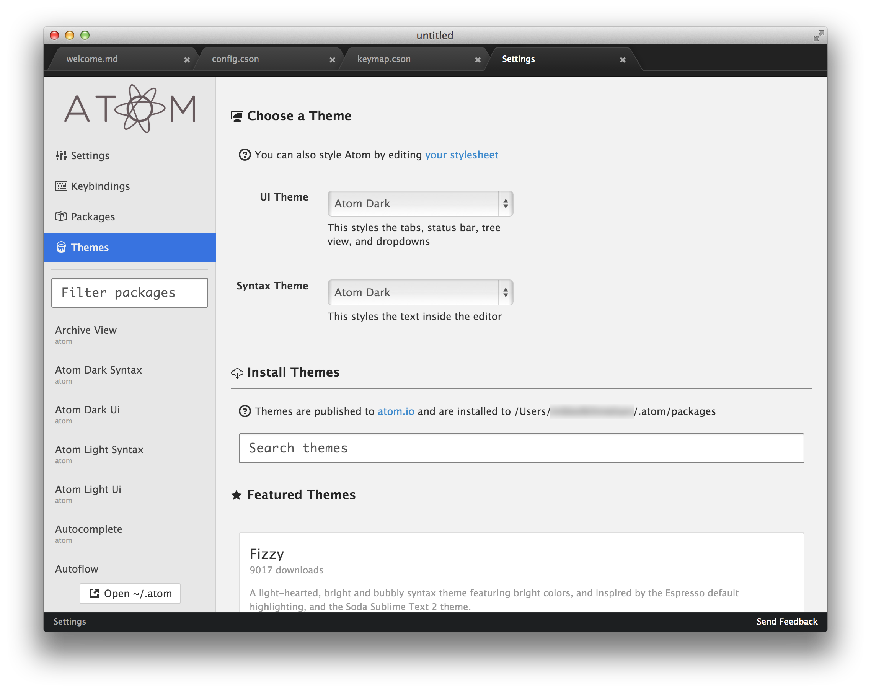Close the Settings tab
871x692 pixels.
click(x=623, y=60)
